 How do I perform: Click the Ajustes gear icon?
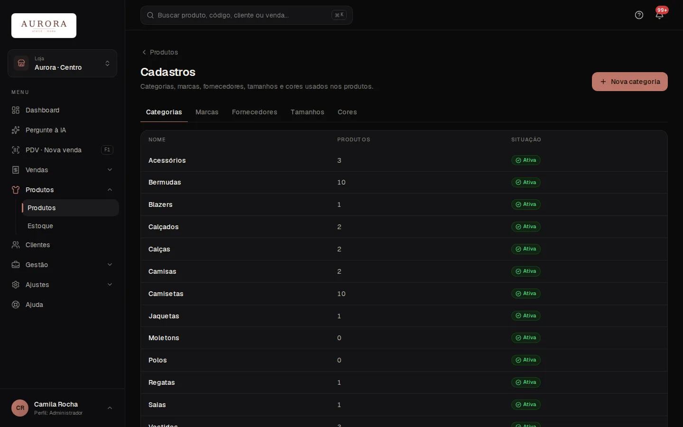pyautogui.click(x=16, y=285)
